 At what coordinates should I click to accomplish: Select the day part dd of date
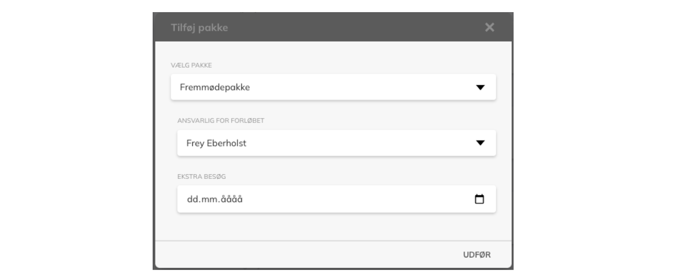pos(193,199)
